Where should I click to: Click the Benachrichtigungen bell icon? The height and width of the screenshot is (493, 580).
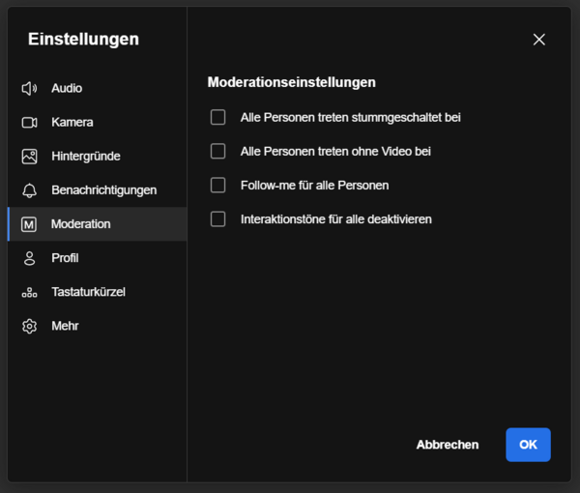click(29, 190)
